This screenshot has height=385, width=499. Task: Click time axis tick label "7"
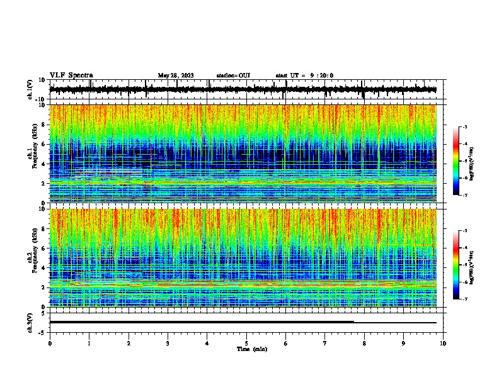325,343
